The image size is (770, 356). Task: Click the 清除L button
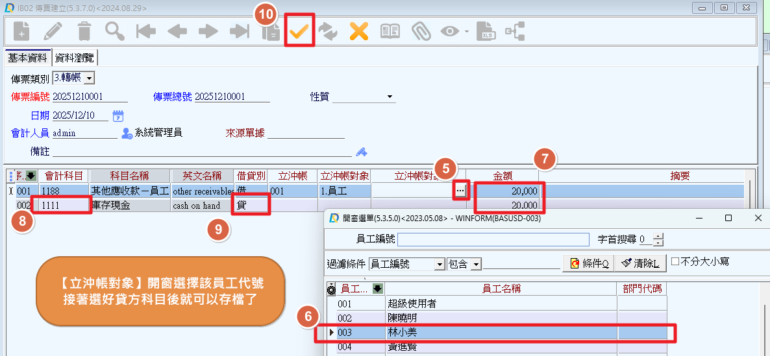(x=640, y=263)
